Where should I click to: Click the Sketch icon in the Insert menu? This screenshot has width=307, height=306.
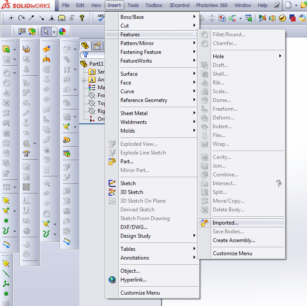pyautogui.click(x=112, y=183)
